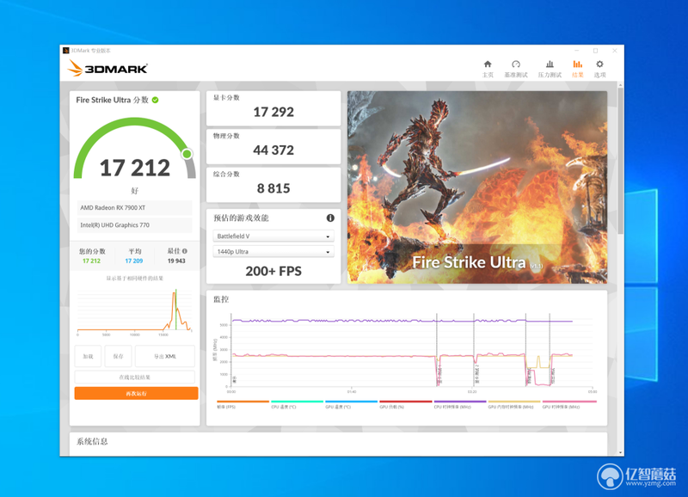Click the 显卡分数 17 292 card
Image resolution: width=688 pixels, height=497 pixels.
click(273, 108)
